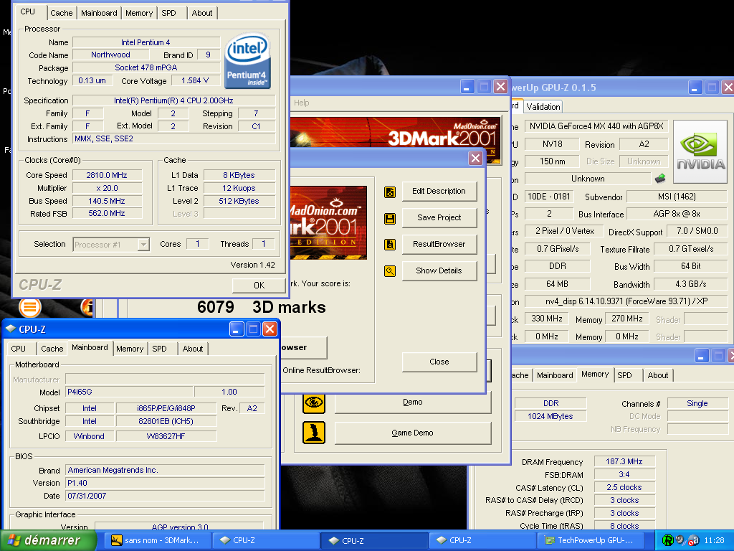Click the driver version field in GPU-Z

coord(626,301)
